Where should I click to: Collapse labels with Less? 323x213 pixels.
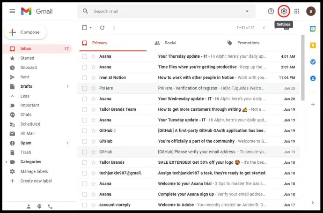pyautogui.click(x=25, y=96)
